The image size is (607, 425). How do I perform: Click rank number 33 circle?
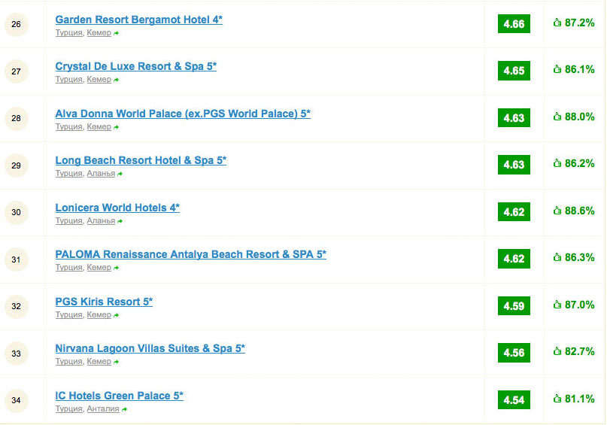point(17,354)
